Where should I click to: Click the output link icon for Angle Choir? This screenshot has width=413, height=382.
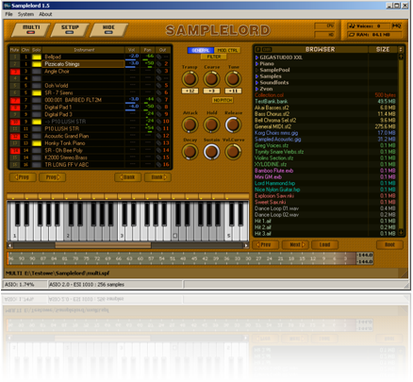click(159, 71)
